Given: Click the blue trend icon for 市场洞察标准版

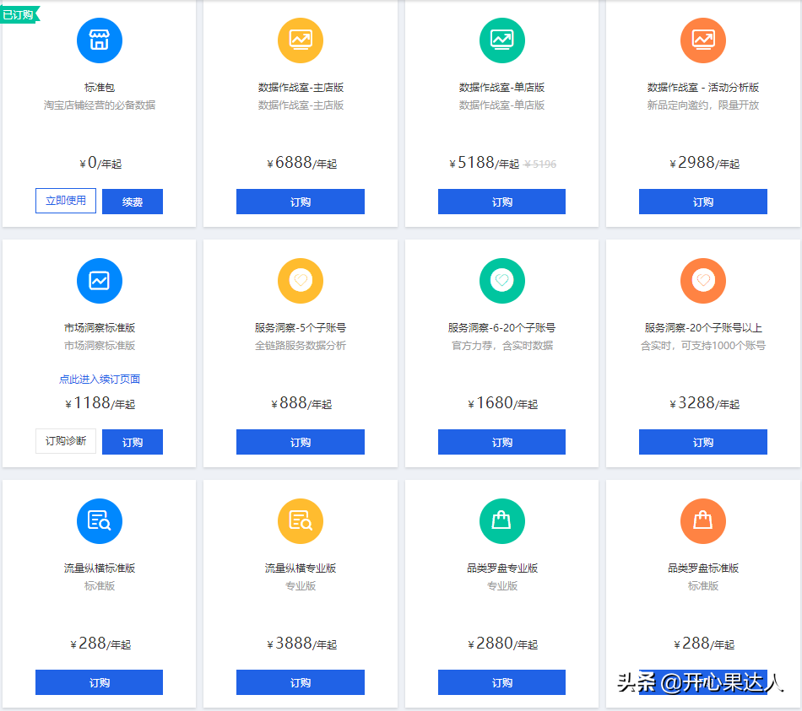Looking at the screenshot, I should coord(100,281).
